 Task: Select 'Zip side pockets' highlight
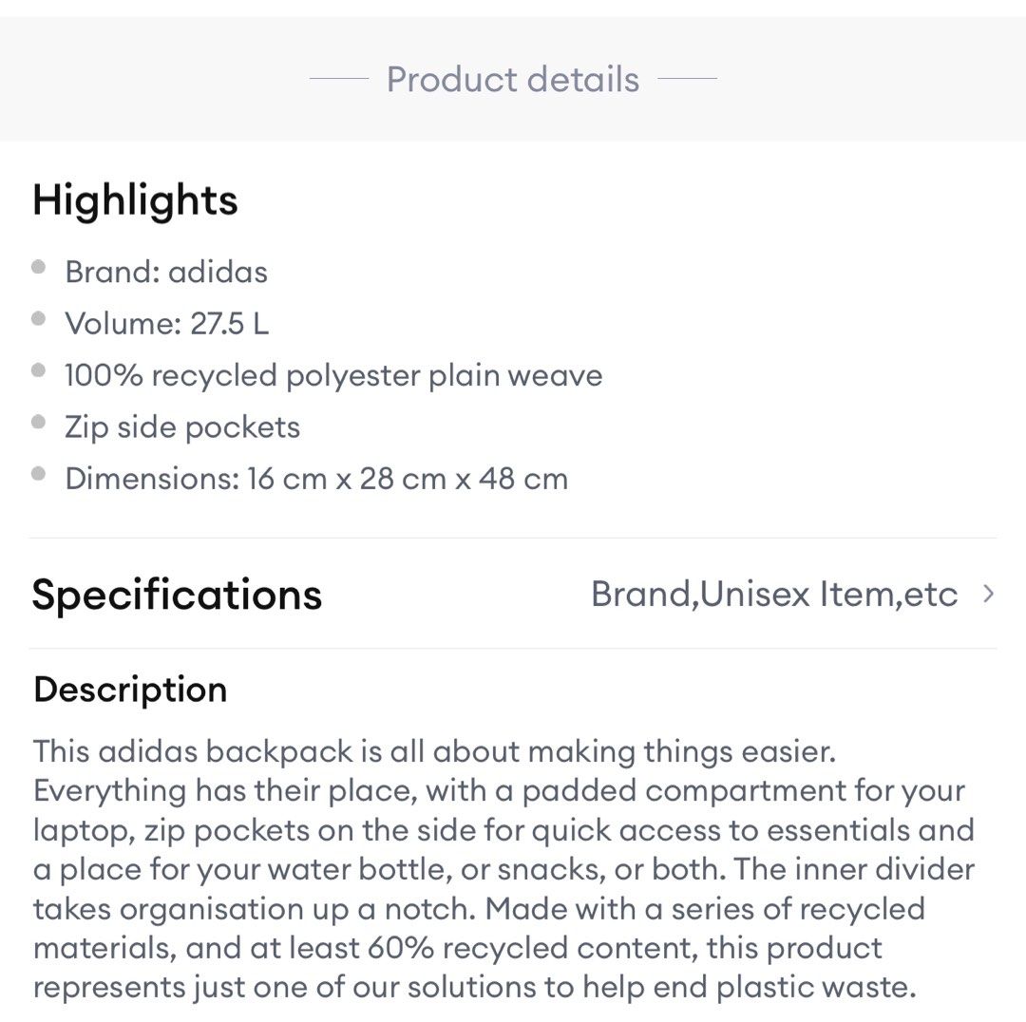pos(182,427)
